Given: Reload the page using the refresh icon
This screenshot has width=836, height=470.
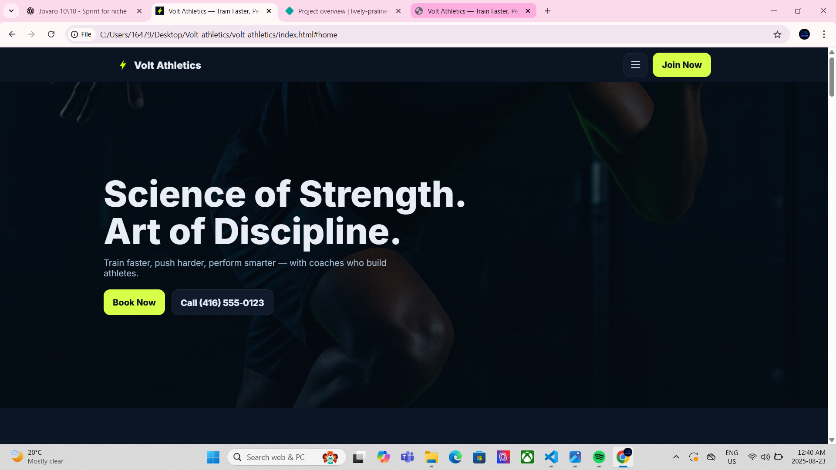Looking at the screenshot, I should (x=51, y=34).
